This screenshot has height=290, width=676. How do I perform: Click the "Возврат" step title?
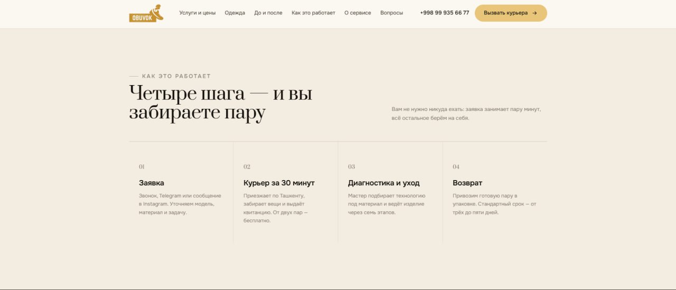coord(467,183)
